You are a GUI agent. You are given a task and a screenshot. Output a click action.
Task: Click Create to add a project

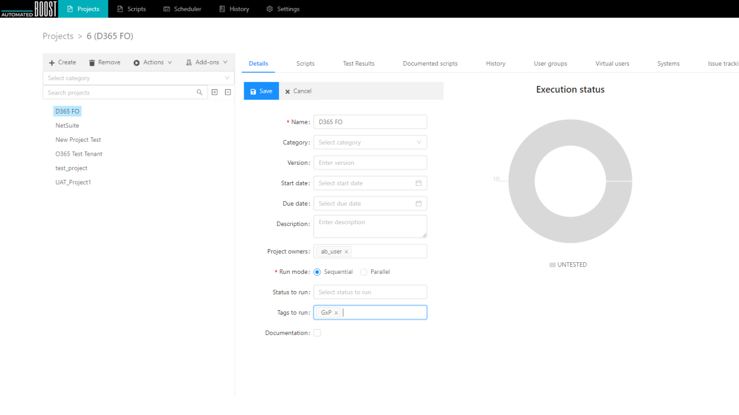pos(62,62)
